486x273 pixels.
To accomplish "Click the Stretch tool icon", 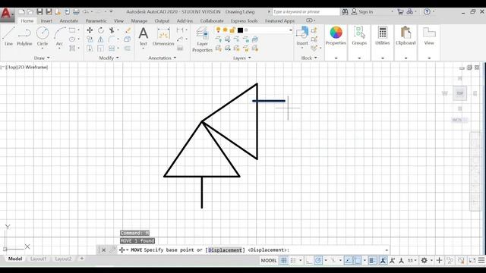I will (90, 49).
